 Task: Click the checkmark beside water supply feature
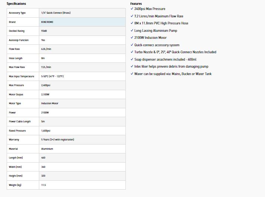pos(132,74)
